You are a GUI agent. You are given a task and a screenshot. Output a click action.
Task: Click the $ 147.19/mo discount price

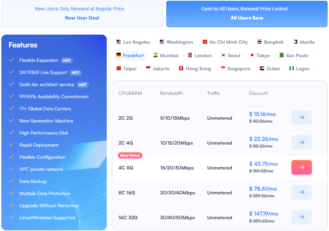264,214
